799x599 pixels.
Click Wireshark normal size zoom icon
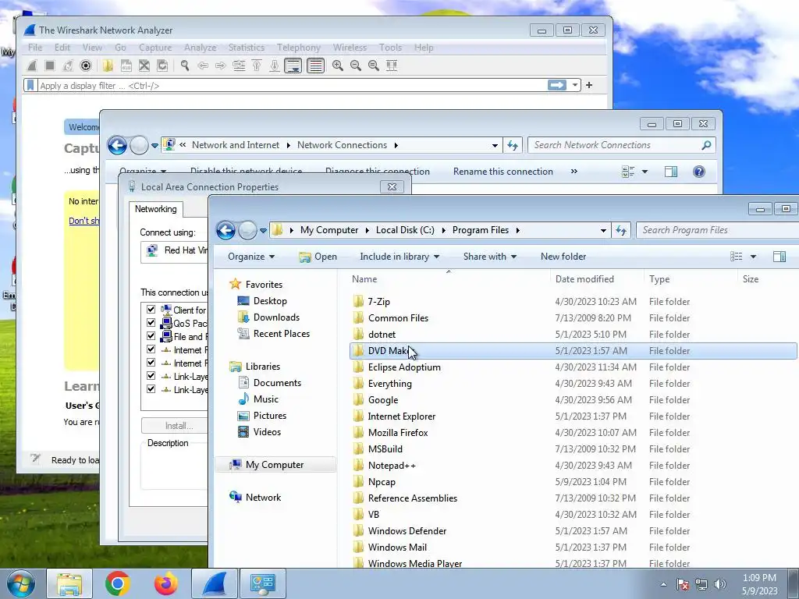(x=374, y=66)
